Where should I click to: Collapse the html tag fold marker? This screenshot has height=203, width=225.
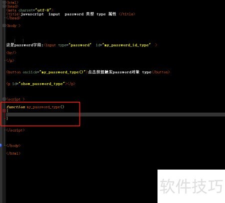[4, 2]
